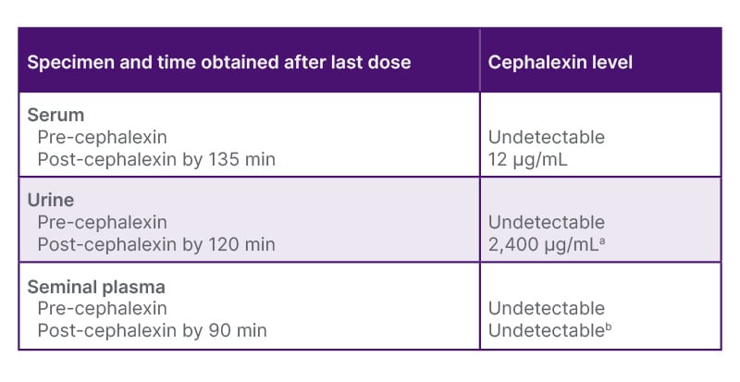Viewport: 740px width, 382px height.
Task: Select the '12 µg/mL' serum value
Action: (x=527, y=160)
